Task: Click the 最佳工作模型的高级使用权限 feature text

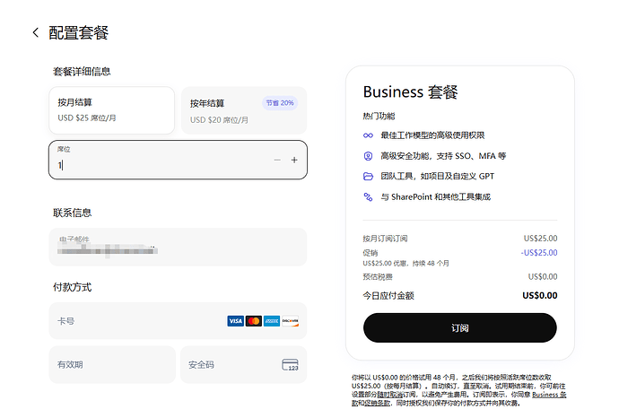Action: [x=432, y=135]
